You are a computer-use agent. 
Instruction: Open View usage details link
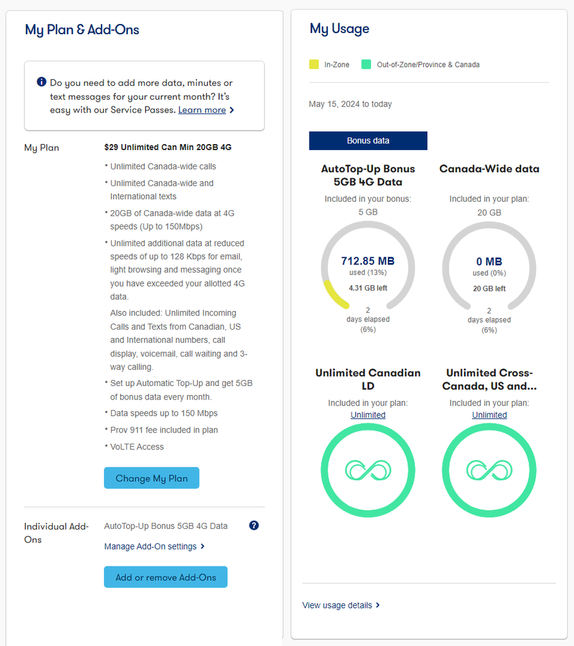point(337,605)
